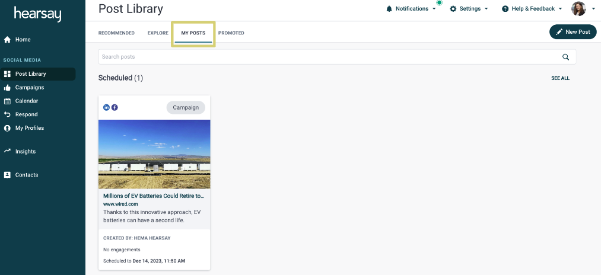This screenshot has width=601, height=275.
Task: Click the Contacts card icon
Action: point(7,175)
